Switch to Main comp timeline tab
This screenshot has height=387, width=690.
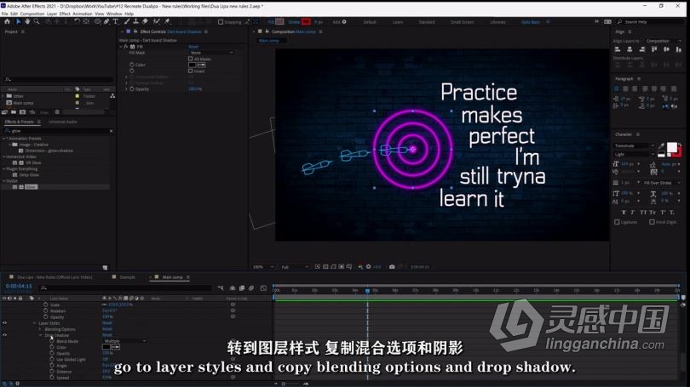(x=172, y=277)
